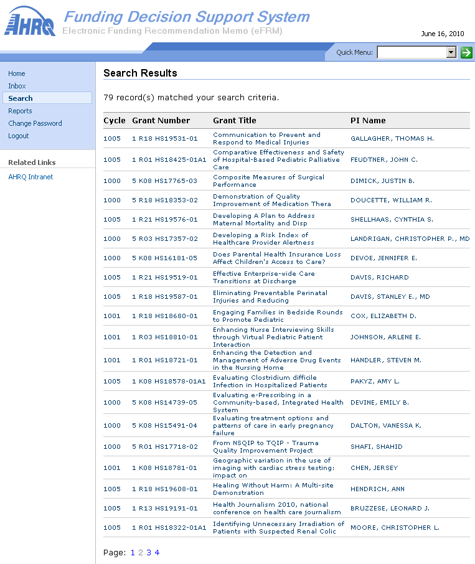Click Logout in the sidebar
Viewport: 475px width, 564px height.
click(x=18, y=136)
